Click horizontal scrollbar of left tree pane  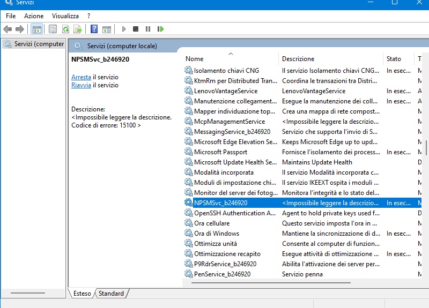pyautogui.click(x=28, y=293)
